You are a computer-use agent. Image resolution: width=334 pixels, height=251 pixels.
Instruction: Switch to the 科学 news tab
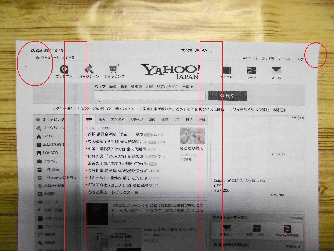point(189,120)
